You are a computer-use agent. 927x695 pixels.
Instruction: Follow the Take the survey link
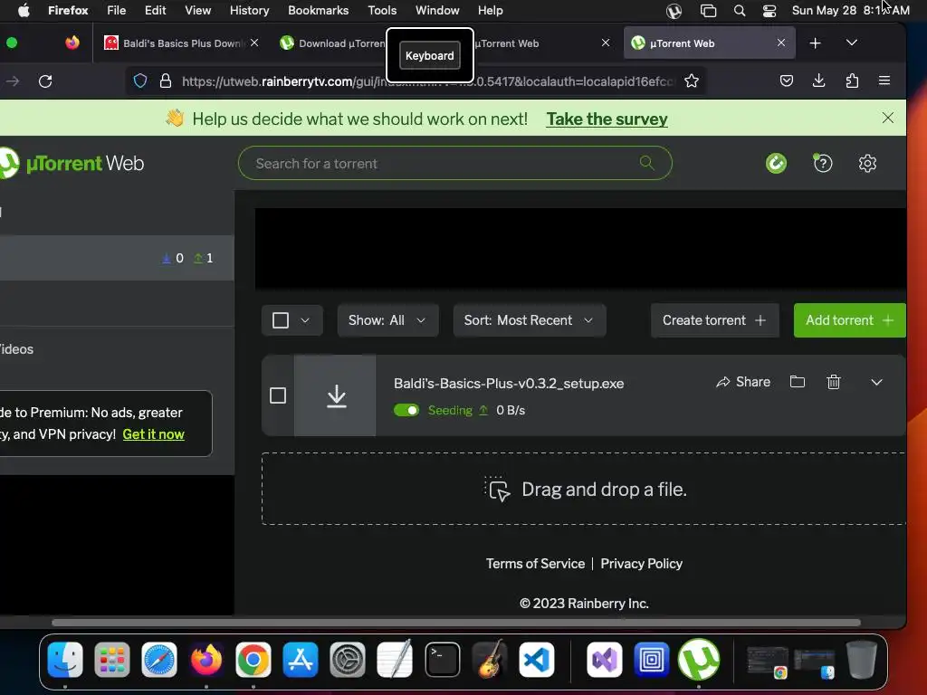[x=607, y=119]
